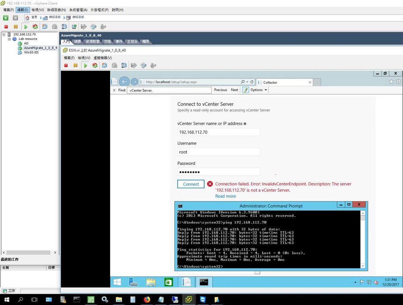Click the vCenter Server IP address field
The width and height of the screenshot is (403, 305).
218,132
